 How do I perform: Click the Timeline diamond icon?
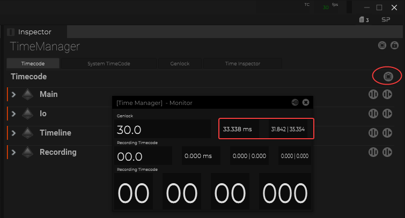click(x=28, y=133)
